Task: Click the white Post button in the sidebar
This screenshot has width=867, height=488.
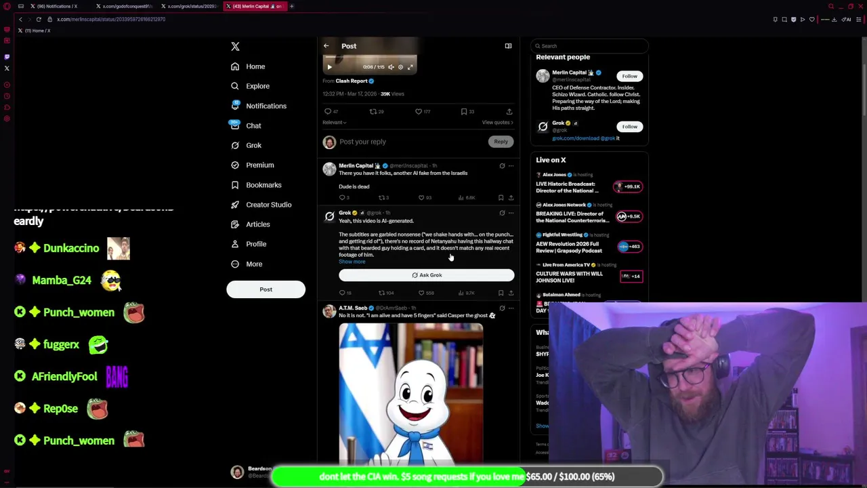Action: click(266, 289)
